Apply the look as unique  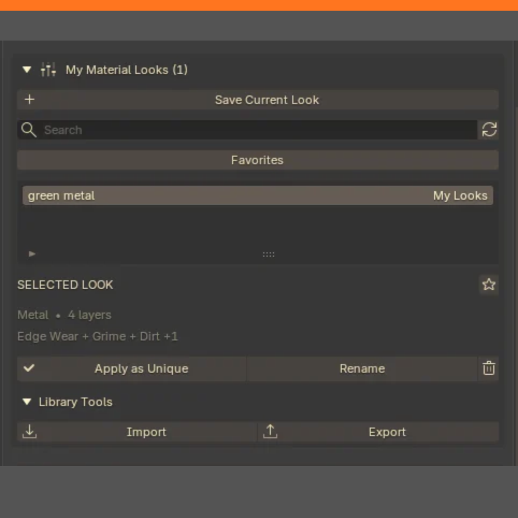coord(132,368)
